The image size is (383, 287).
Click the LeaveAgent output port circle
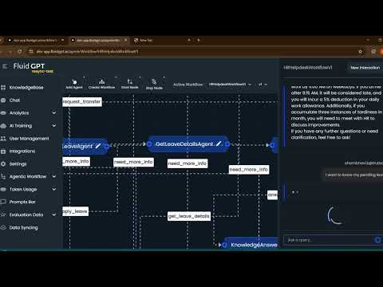pyautogui.click(x=107, y=146)
